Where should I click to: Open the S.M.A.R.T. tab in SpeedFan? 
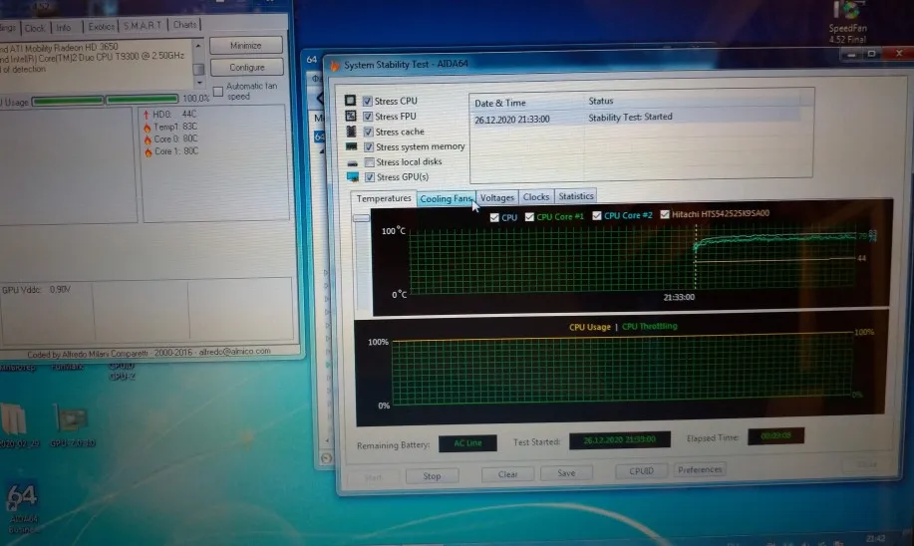[143, 26]
